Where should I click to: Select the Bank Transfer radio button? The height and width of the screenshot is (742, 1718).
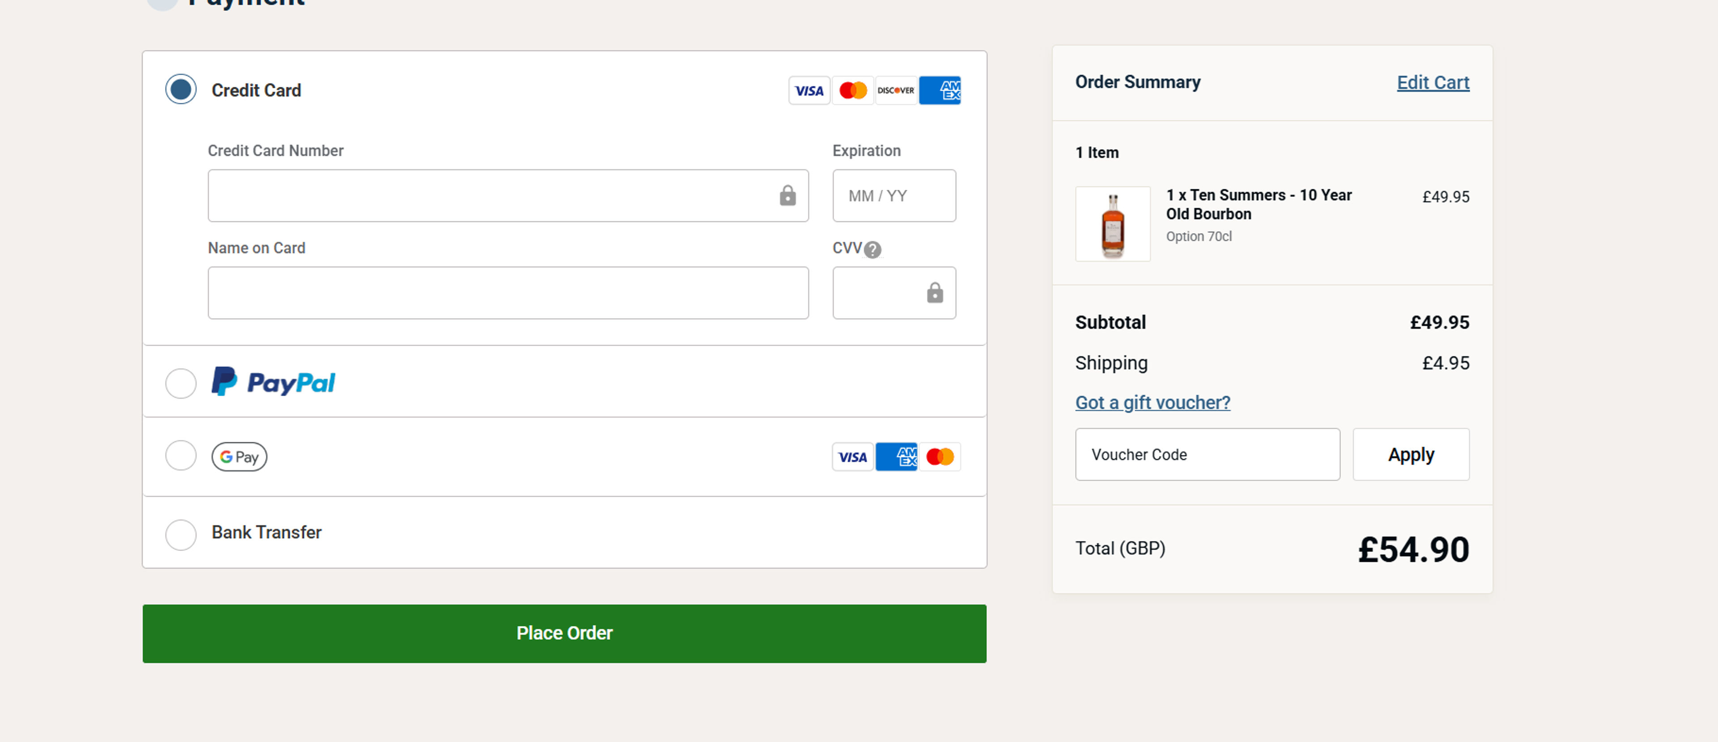tap(181, 534)
